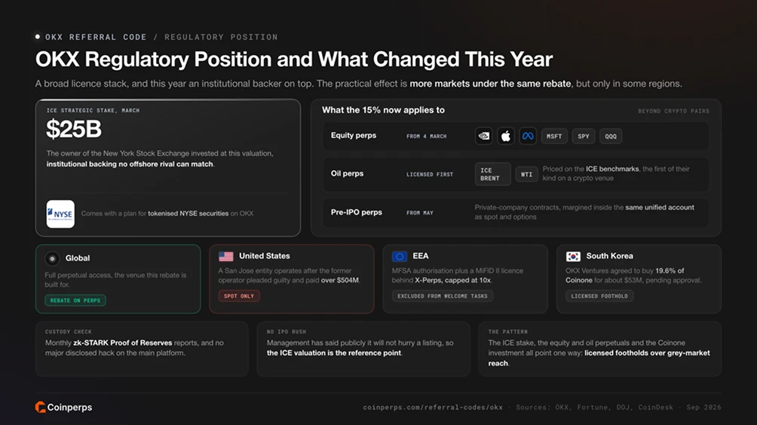Click 'X-Perps, capped at 10x' text
Image resolution: width=757 pixels, height=425 pixels.
tap(453, 280)
